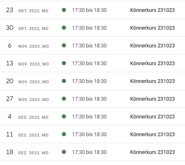Click green dot for 23 Okt. event
This screenshot has height=165, width=185.
point(64,10)
